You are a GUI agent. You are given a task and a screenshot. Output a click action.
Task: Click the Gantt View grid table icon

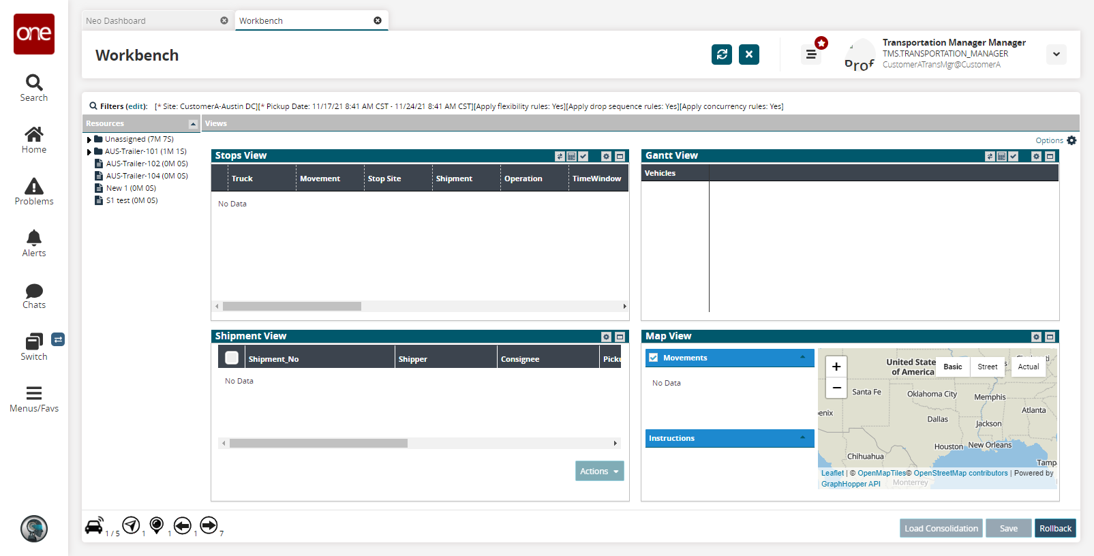tap(1002, 156)
